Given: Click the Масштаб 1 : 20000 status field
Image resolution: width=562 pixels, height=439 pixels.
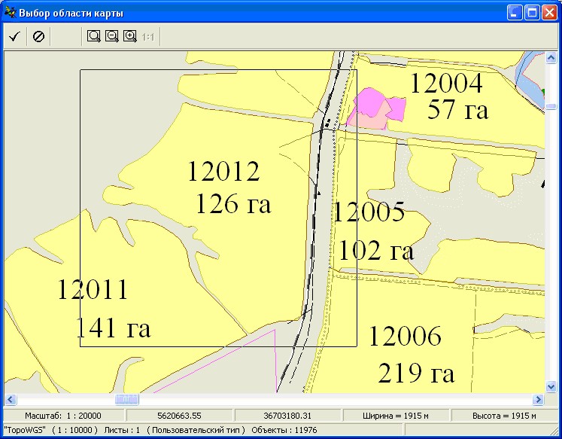Looking at the screenshot, I should click(63, 416).
